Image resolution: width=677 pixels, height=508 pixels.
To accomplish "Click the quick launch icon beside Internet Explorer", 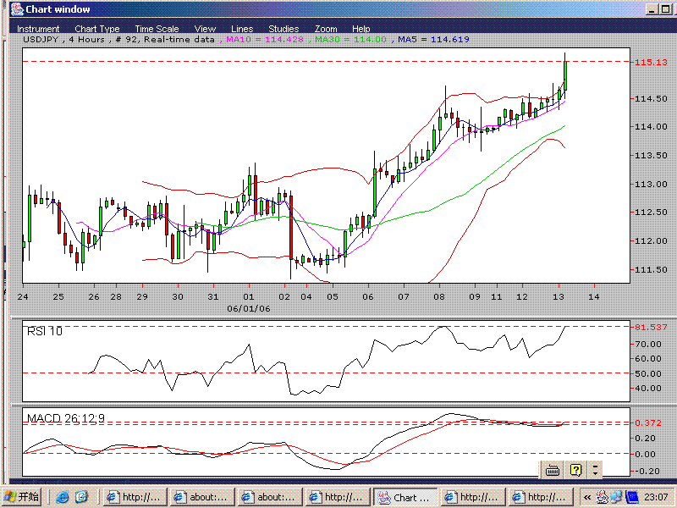I will tap(81, 497).
